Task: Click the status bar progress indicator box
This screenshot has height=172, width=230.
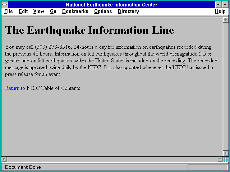Action: 208,167
